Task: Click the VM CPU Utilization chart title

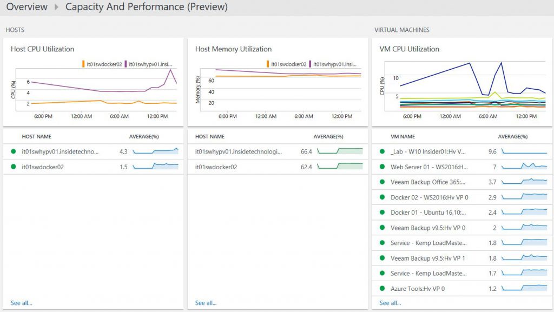Action: (409, 49)
